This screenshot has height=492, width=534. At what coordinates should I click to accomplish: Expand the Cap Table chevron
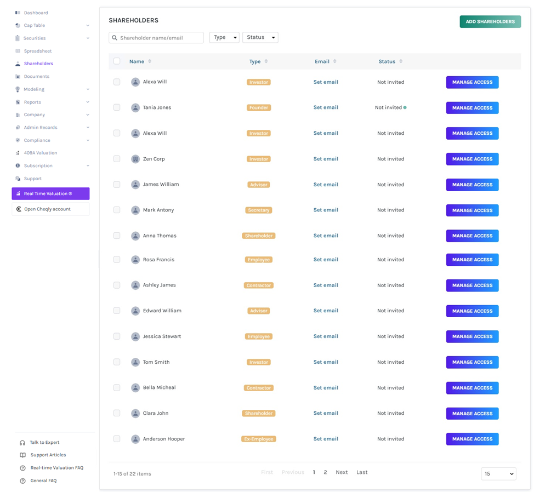point(88,26)
